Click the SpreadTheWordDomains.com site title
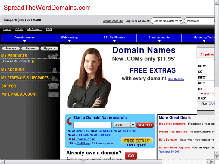Screen dimensions: 219x164 (x=47, y=8)
